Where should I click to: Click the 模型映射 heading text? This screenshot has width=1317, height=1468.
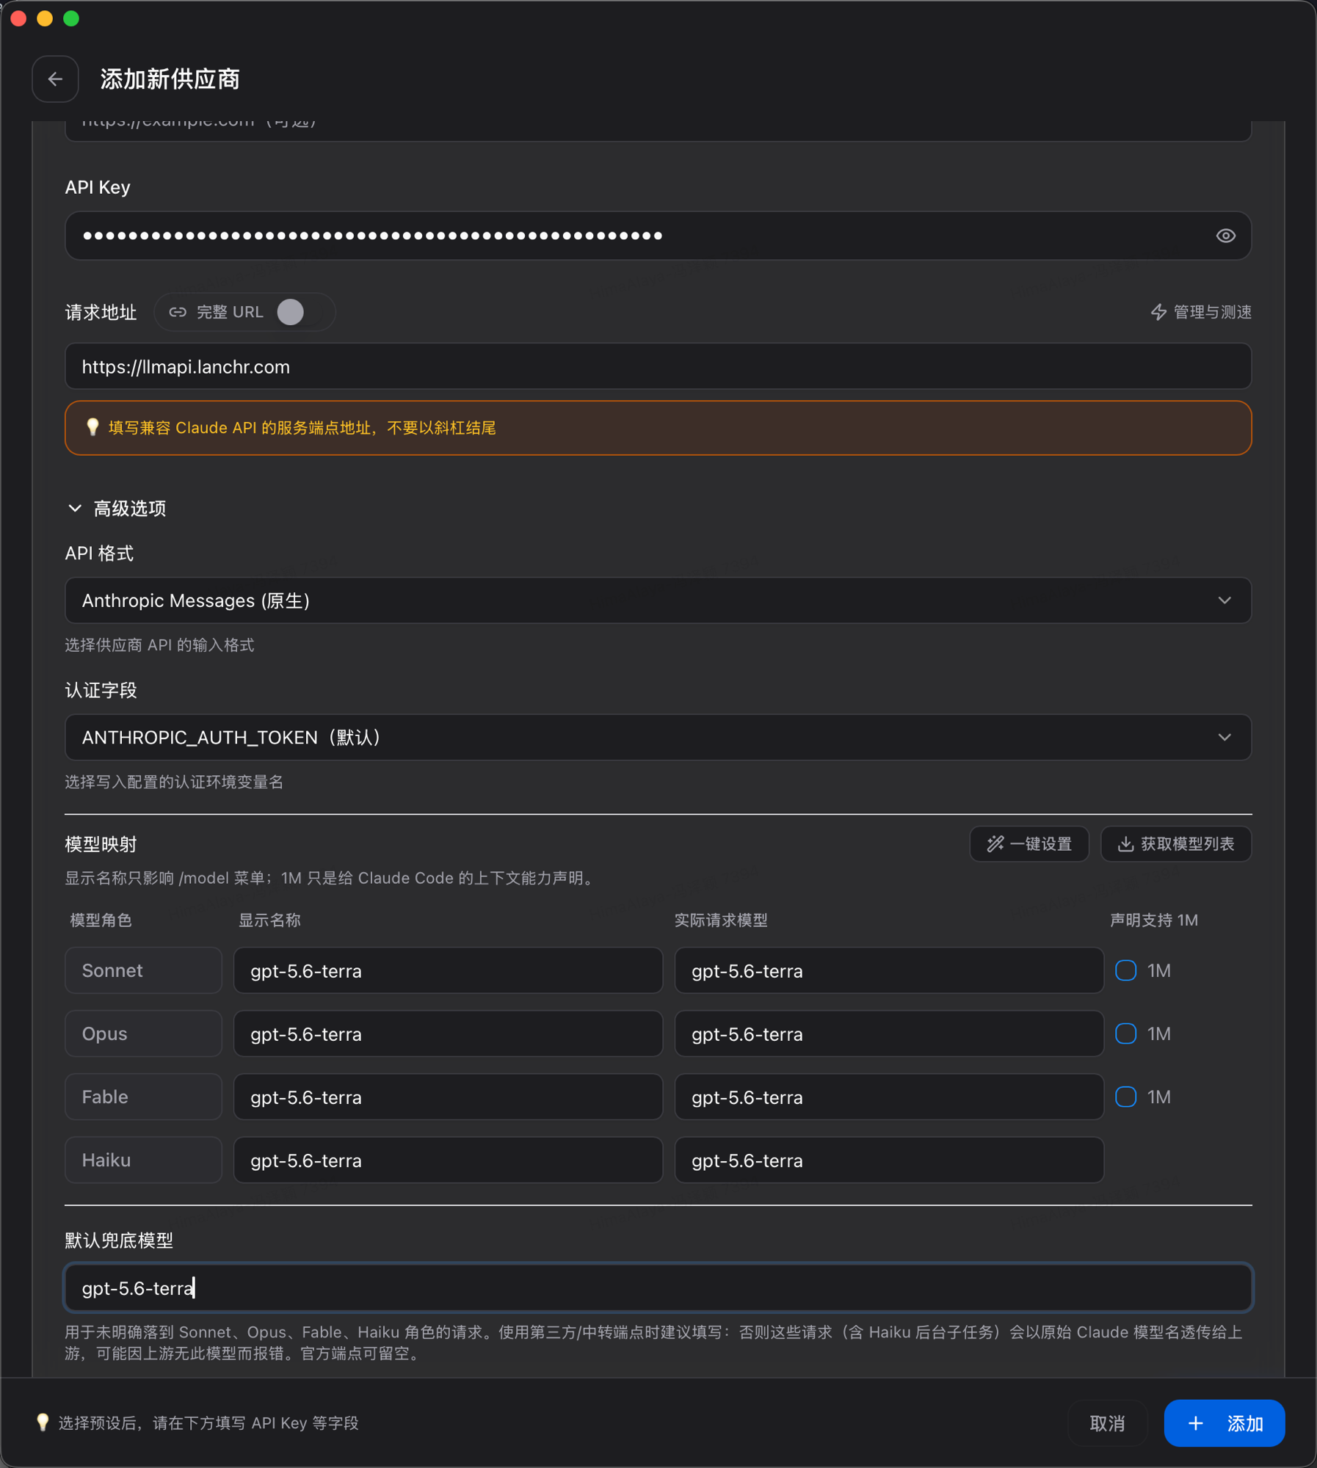101,844
